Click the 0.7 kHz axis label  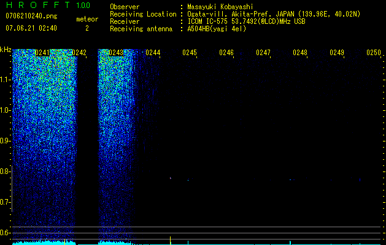point(5,202)
